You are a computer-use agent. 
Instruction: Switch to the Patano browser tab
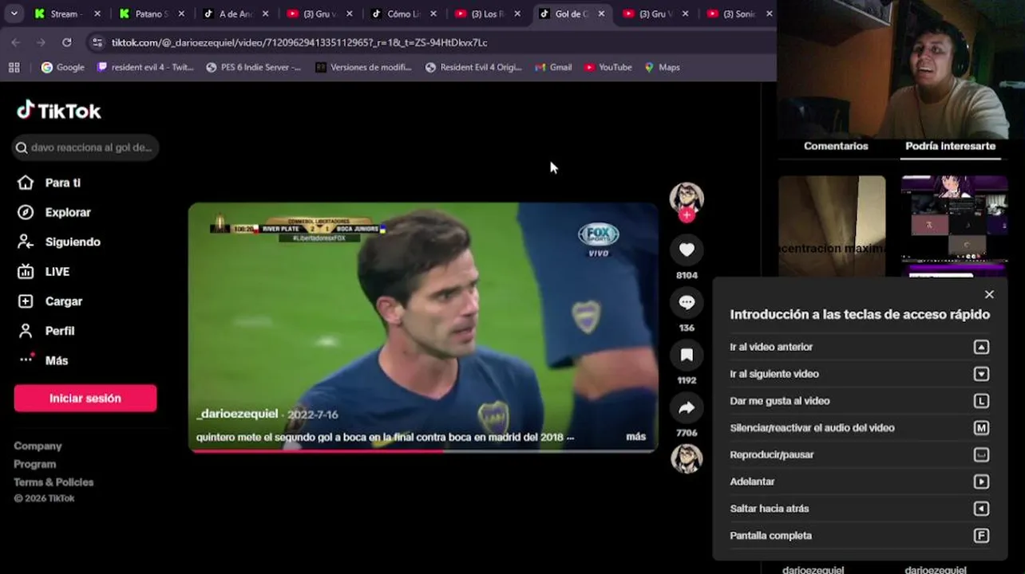[x=151, y=14]
